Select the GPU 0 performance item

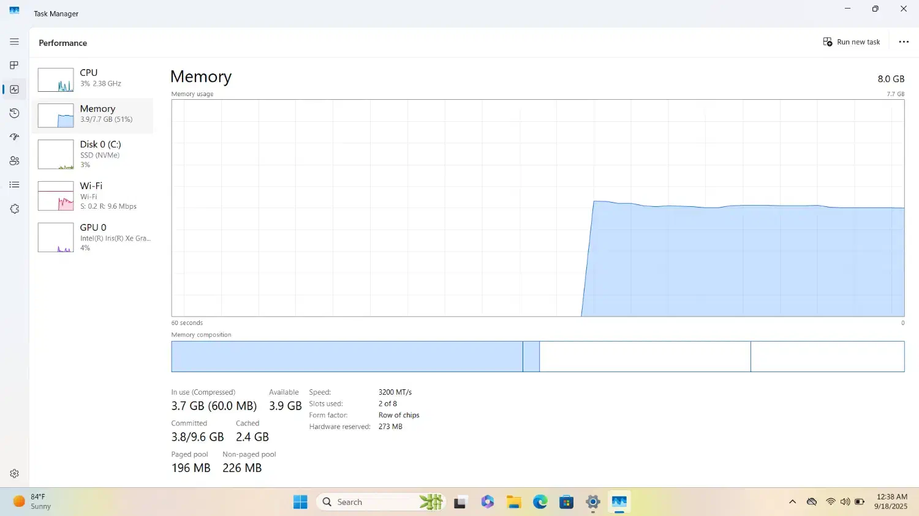point(93,237)
